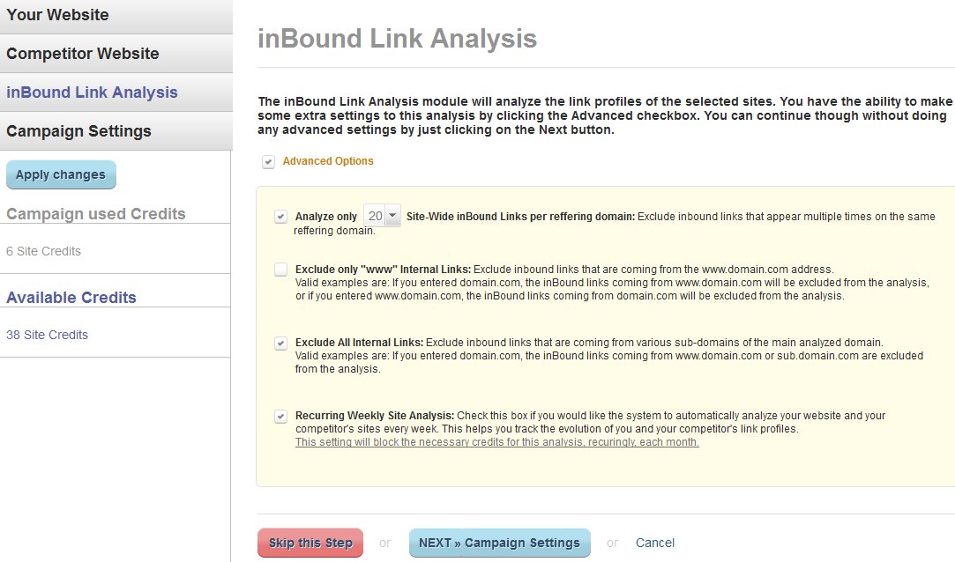The height and width of the screenshot is (562, 955).
Task: Click the 38 Site Credits entry
Action: [48, 335]
